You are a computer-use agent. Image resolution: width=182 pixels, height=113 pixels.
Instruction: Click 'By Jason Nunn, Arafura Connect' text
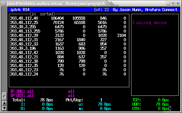click(145, 10)
